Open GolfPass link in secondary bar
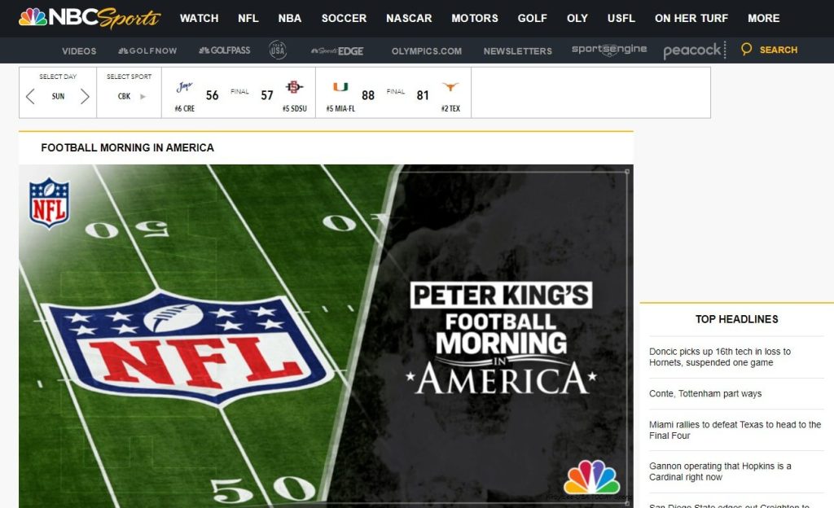Image resolution: width=834 pixels, height=508 pixels. (224, 50)
